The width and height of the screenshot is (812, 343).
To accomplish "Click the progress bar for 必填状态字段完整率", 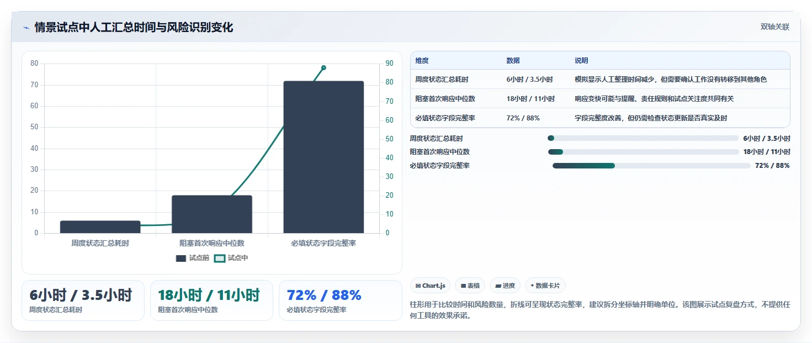I will (651, 166).
